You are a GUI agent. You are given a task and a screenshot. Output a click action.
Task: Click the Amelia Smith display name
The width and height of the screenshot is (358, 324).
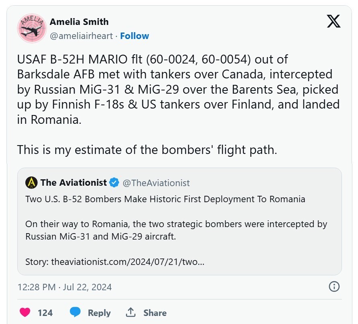[79, 22]
